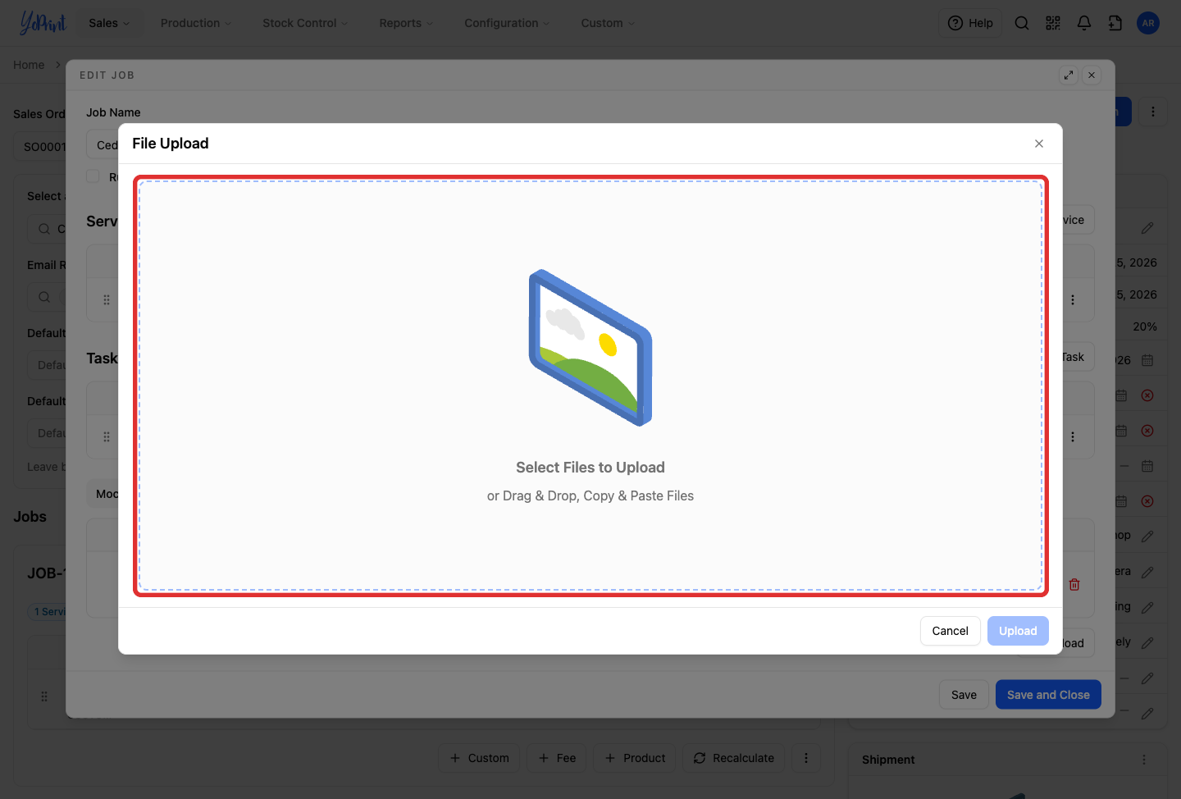Click Save and Close button
Screen dimensions: 1181x799
1048,695
